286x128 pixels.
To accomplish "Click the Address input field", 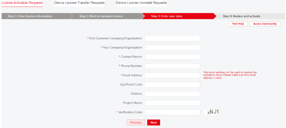I will point(172,94).
